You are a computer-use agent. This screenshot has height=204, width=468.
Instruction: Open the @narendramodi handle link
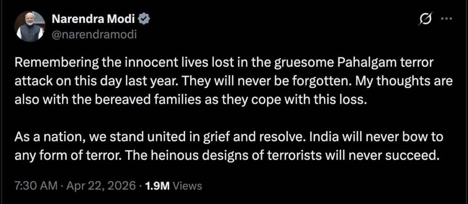tap(95, 34)
